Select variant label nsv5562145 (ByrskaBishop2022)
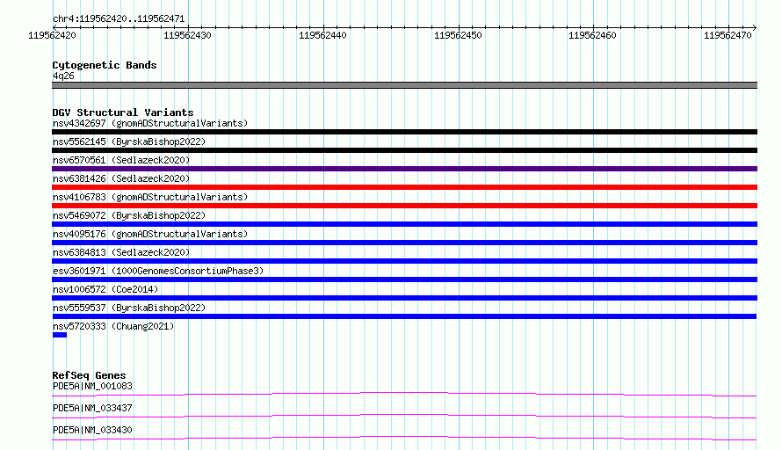The image size is (782, 450). (x=129, y=142)
